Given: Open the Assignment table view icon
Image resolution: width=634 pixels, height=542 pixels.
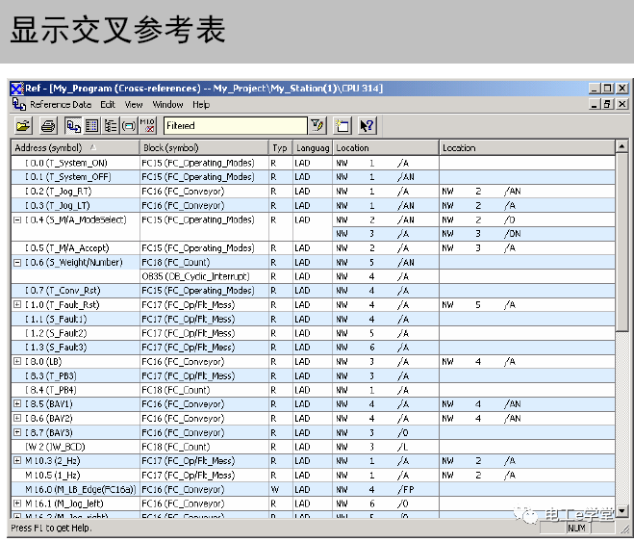Looking at the screenshot, I should tap(91, 126).
